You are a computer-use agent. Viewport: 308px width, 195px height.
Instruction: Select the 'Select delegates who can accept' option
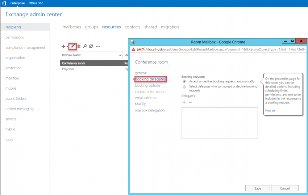point(184,87)
